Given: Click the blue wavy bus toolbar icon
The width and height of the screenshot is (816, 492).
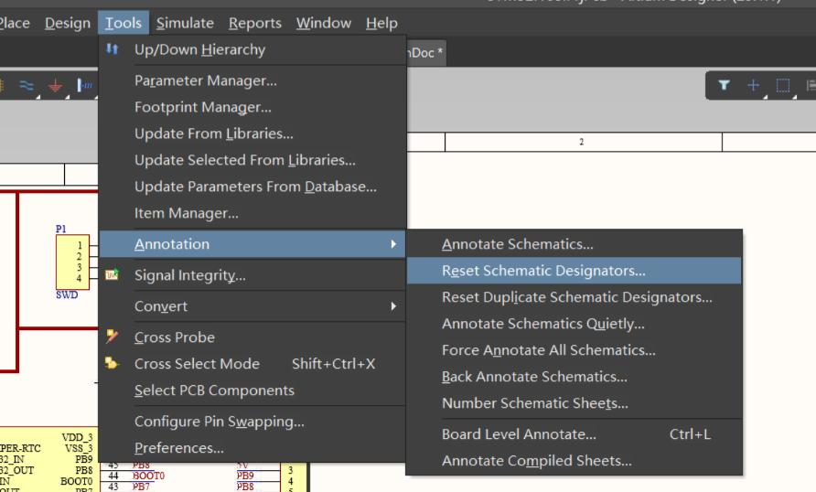Looking at the screenshot, I should [x=27, y=85].
